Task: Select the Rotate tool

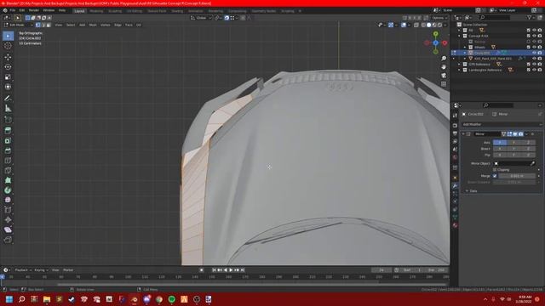Action: coord(8,67)
